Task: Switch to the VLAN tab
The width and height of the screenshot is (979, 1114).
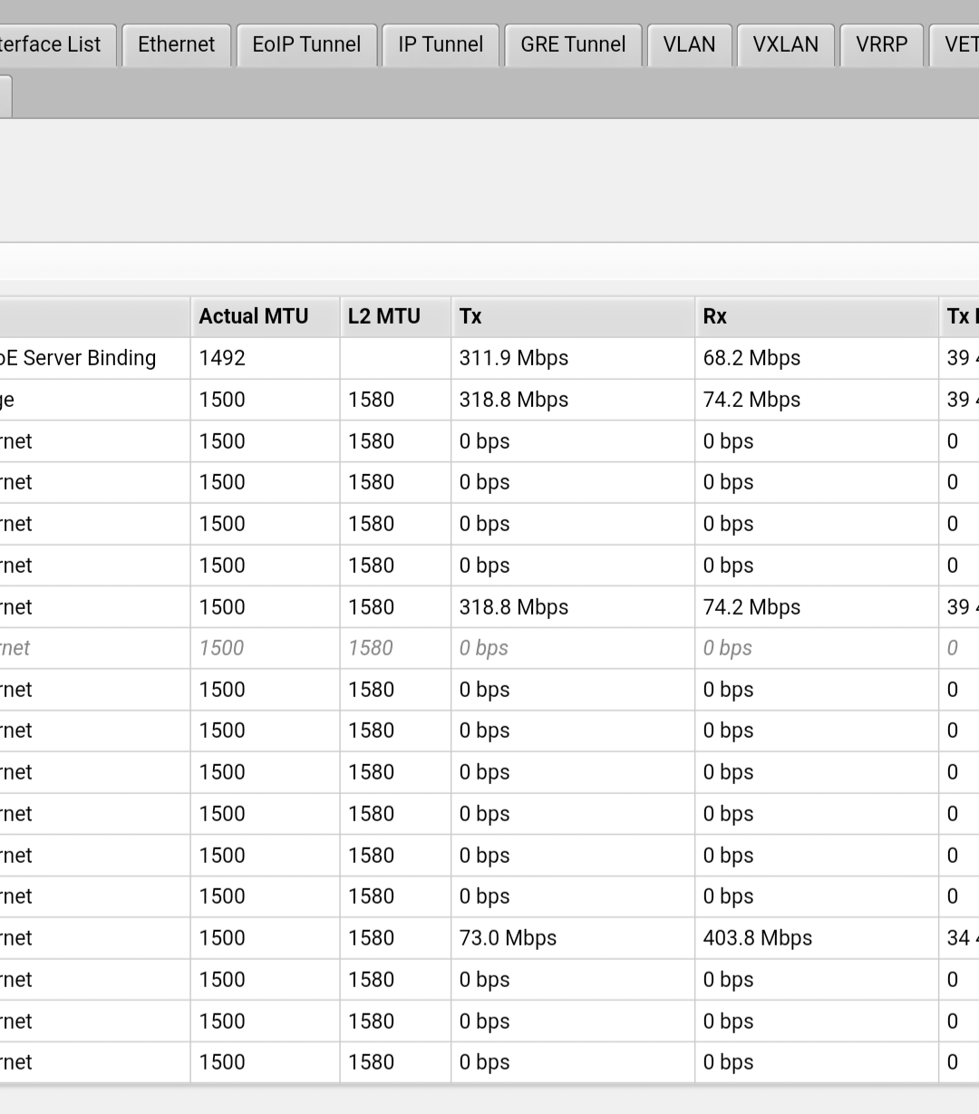Action: pos(689,44)
